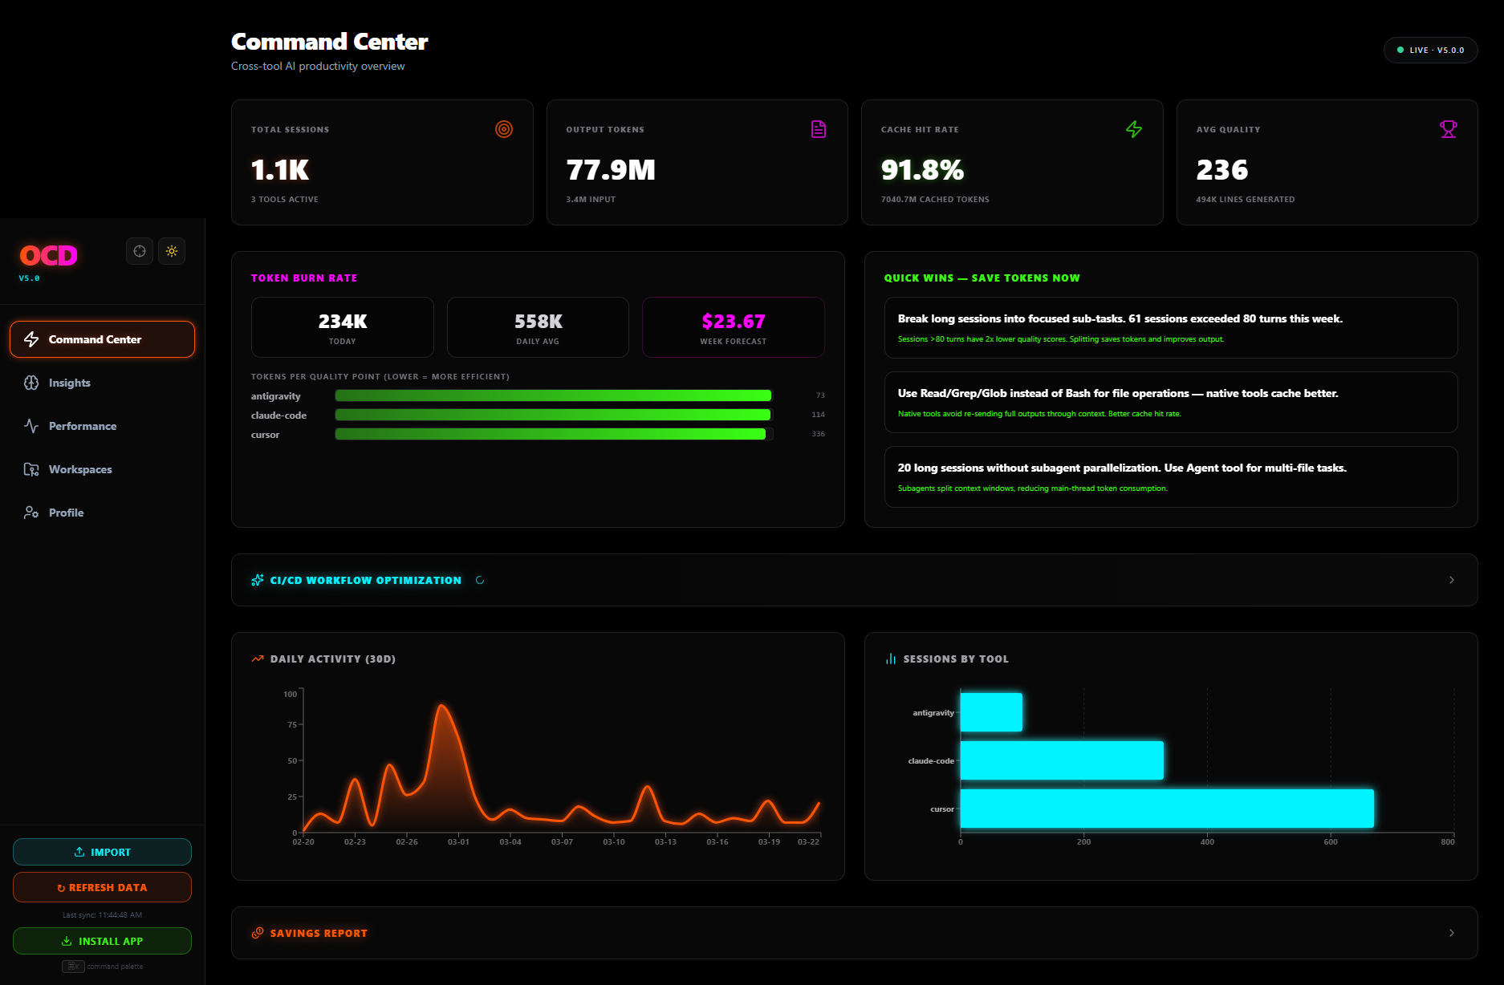Click the antigravity bar in Sessions By Tool
1504x985 pixels.
(991, 712)
